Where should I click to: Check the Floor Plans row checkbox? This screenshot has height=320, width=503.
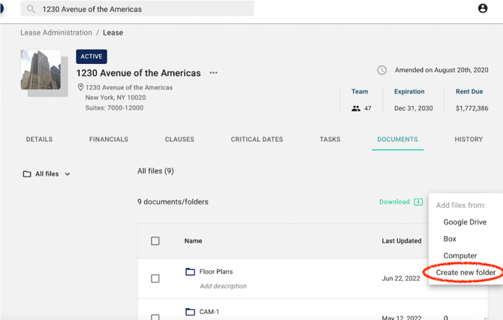[x=155, y=278]
